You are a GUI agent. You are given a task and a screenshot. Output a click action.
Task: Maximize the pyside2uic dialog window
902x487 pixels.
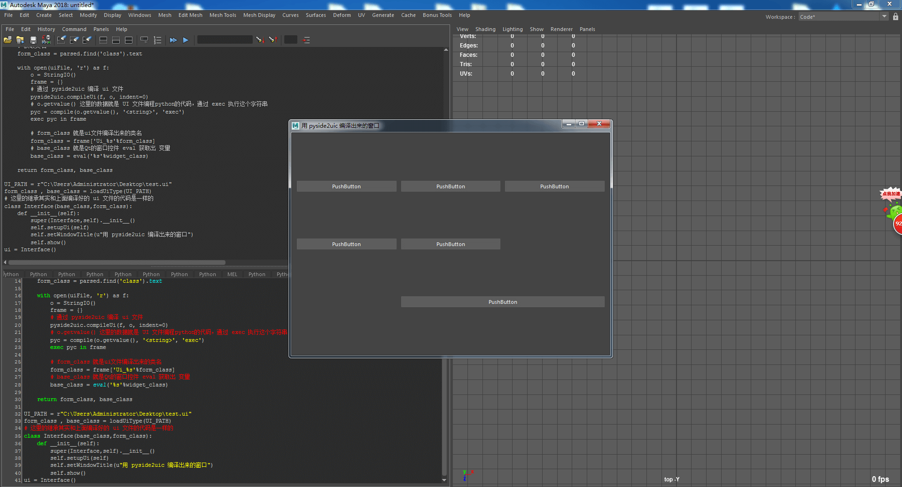coord(582,124)
